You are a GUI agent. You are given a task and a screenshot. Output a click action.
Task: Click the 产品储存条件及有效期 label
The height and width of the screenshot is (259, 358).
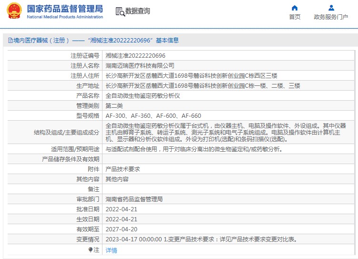click(x=71, y=159)
